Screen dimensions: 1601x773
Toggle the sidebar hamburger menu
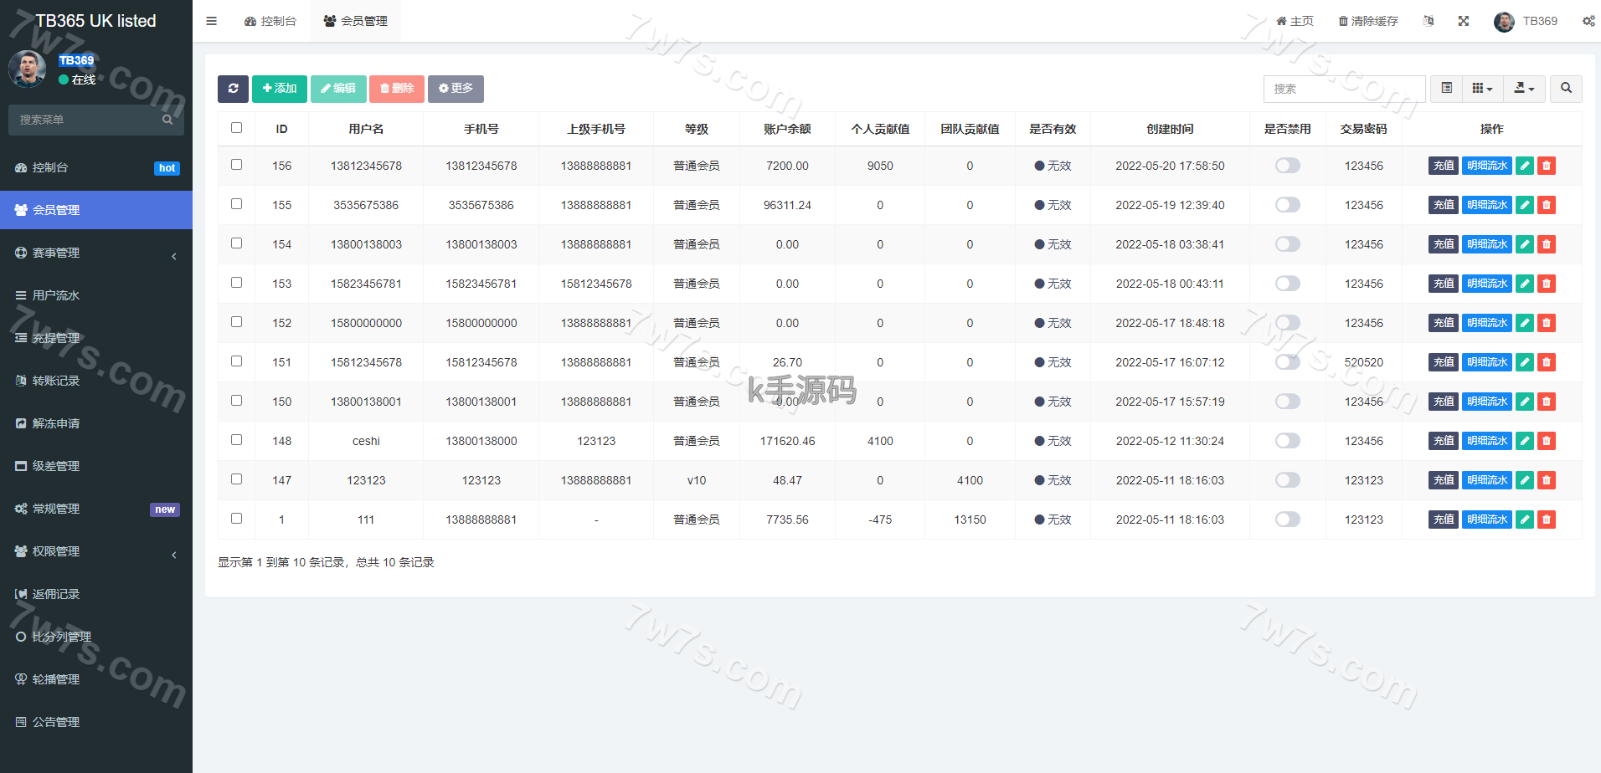pyautogui.click(x=211, y=21)
